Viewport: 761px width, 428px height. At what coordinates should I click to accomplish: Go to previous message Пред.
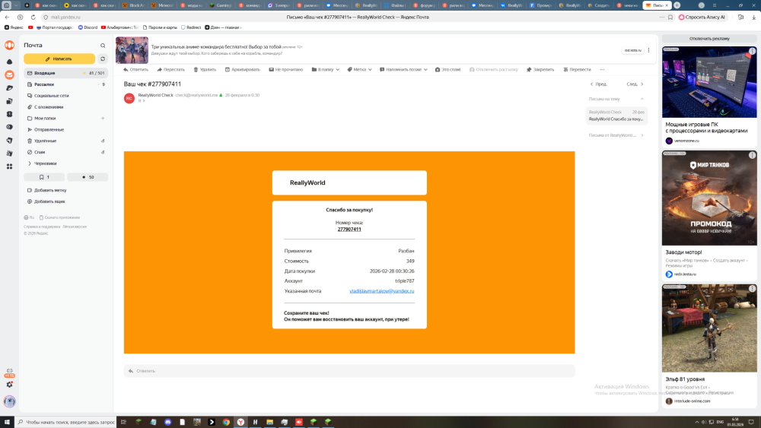598,84
